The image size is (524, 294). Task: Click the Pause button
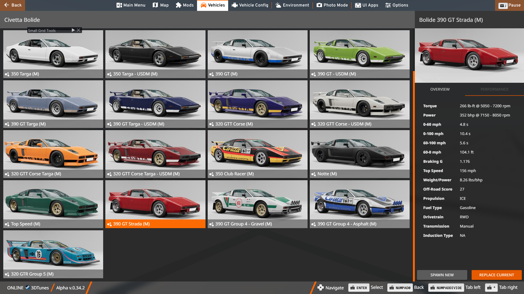509,5
